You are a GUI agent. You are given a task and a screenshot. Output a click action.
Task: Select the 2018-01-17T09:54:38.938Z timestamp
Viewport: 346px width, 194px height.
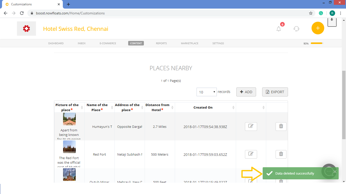pos(205,127)
